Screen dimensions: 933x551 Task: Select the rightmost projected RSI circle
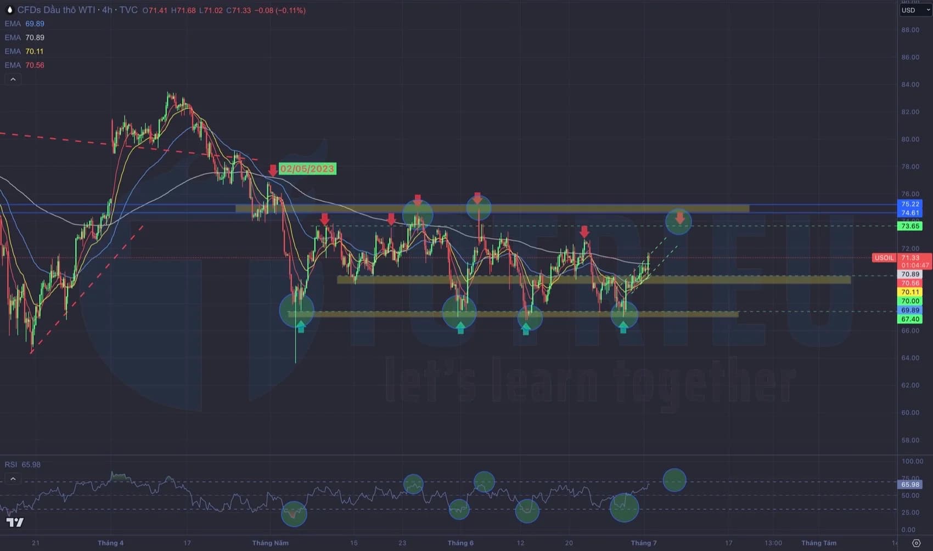point(675,480)
